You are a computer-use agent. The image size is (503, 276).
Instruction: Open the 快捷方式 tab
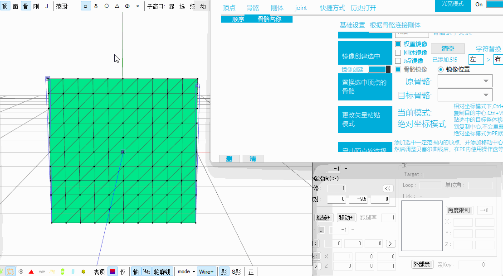click(332, 8)
